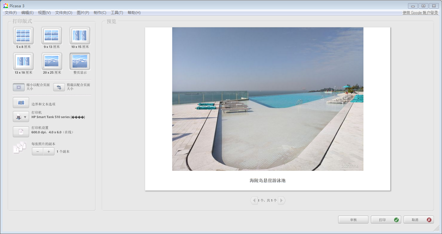Open the printer selection dropdown
The image size is (442, 234).
tap(21, 117)
